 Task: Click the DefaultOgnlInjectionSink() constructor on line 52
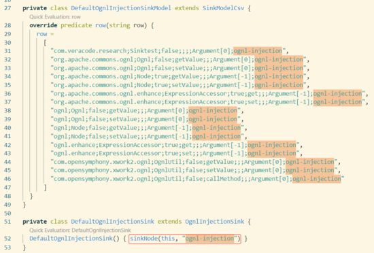click(x=74, y=239)
